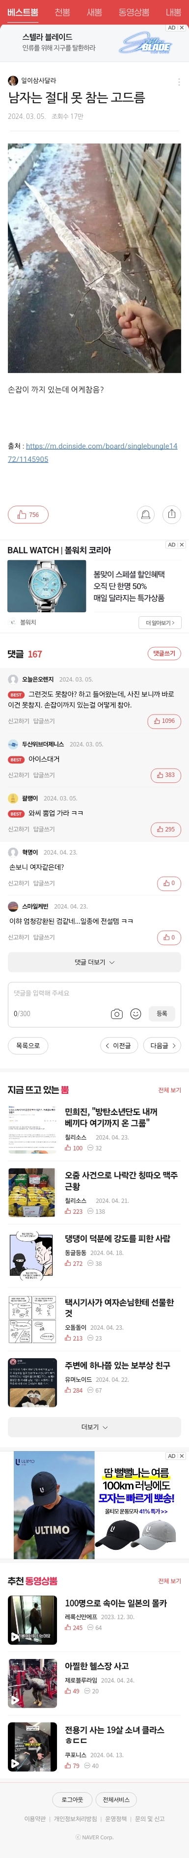Screen dimensions: 189x1858
Task: Tap the bell notification icon under the post
Action: [x=146, y=515]
